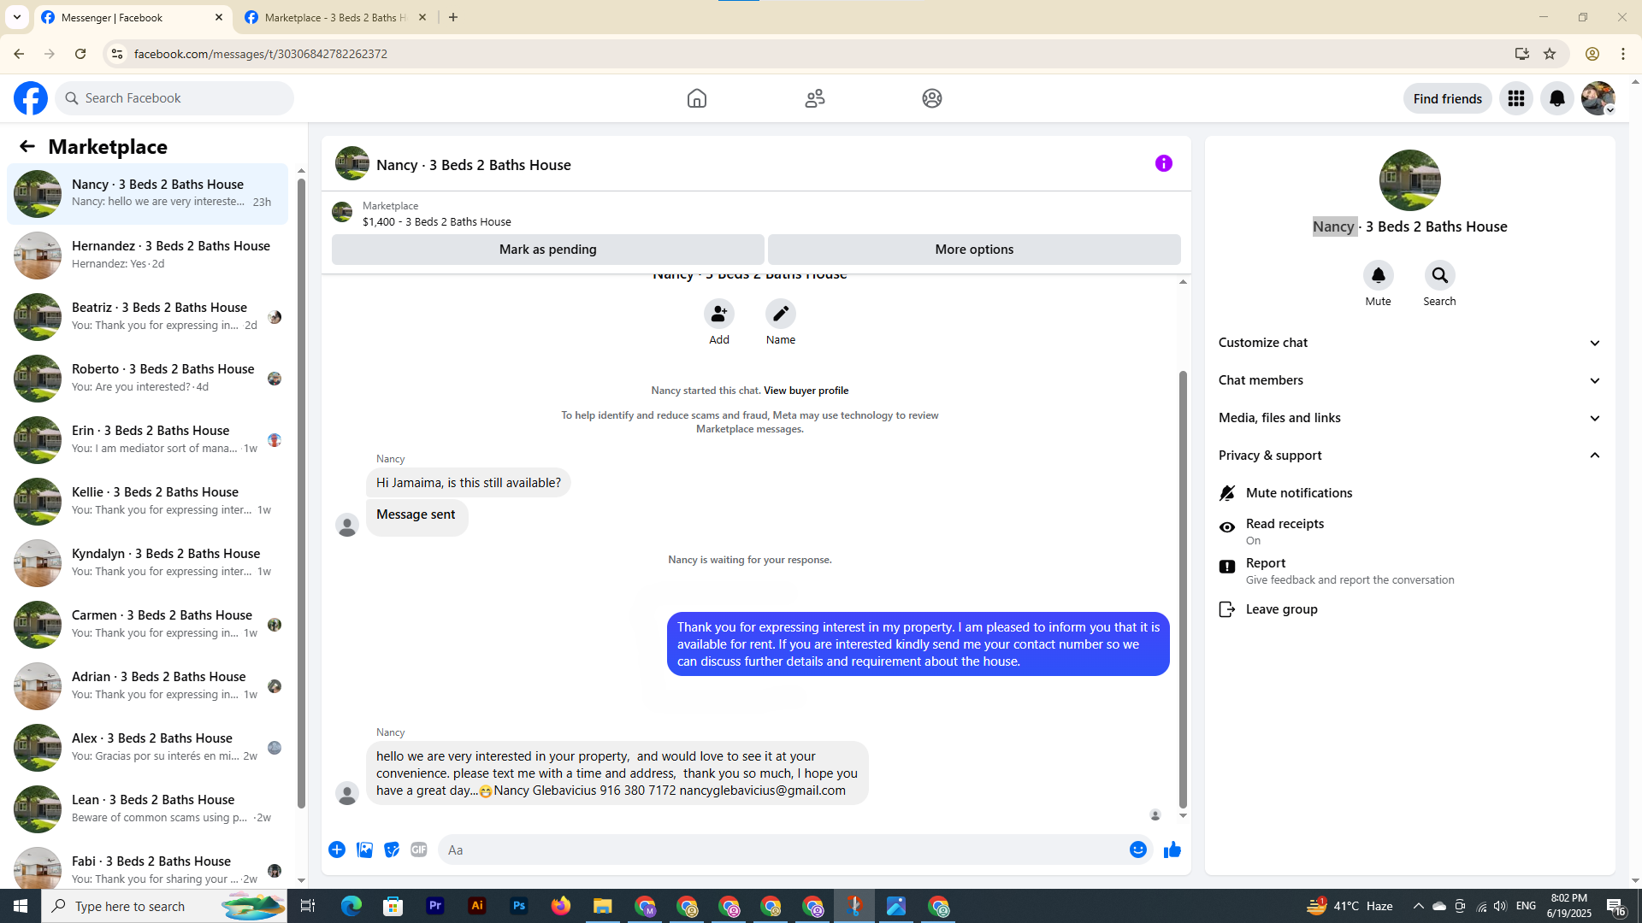
Task: Open Erin conversation
Action: 147,439
